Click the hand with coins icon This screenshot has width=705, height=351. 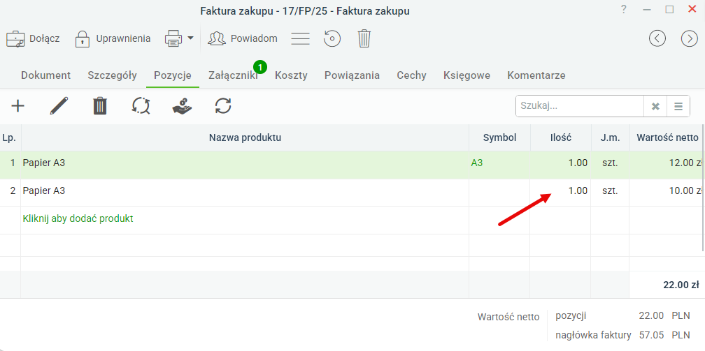182,106
